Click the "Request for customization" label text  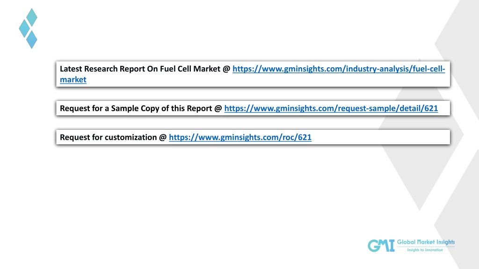(108, 137)
